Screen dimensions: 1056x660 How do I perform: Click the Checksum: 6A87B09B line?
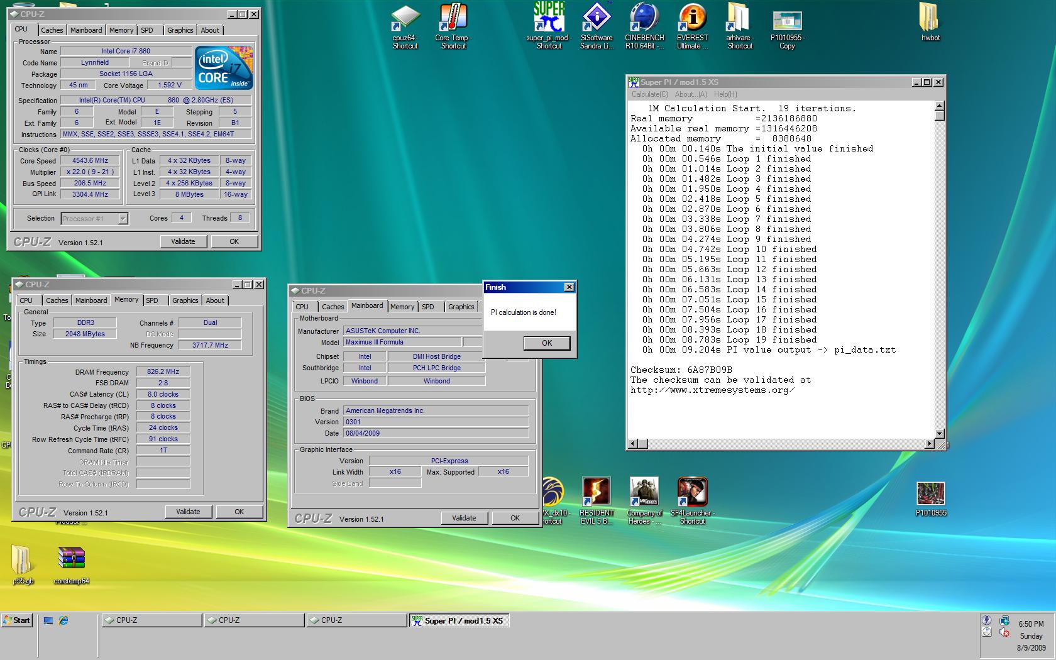[681, 370]
